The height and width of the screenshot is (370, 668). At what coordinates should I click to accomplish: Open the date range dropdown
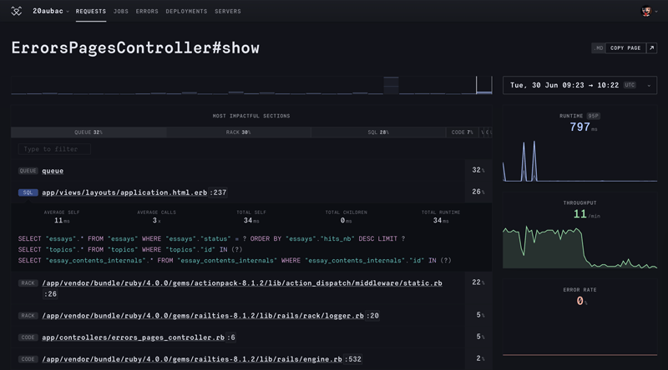[579, 85]
